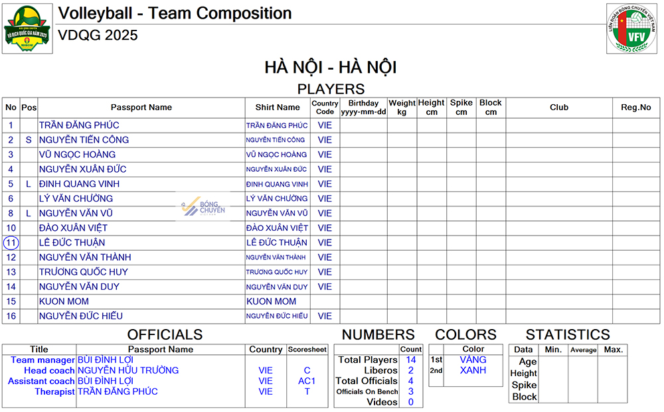Screen dimensions: 664x412
Task: Click the Club column header
Action: (559, 107)
